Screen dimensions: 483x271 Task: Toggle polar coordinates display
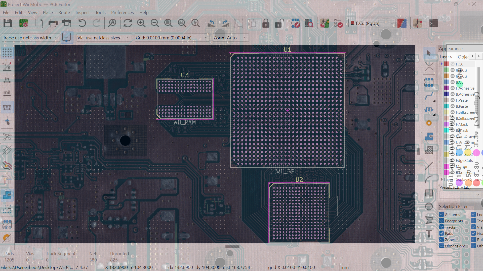pos(7,66)
